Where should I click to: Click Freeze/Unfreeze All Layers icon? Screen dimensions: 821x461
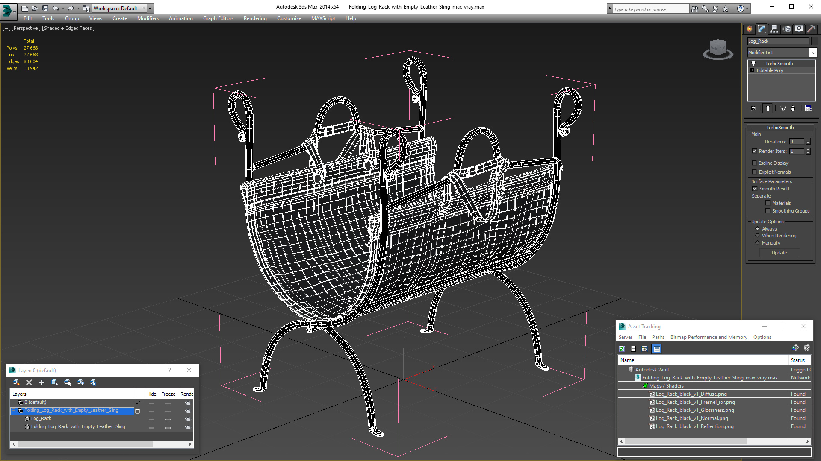(x=93, y=382)
